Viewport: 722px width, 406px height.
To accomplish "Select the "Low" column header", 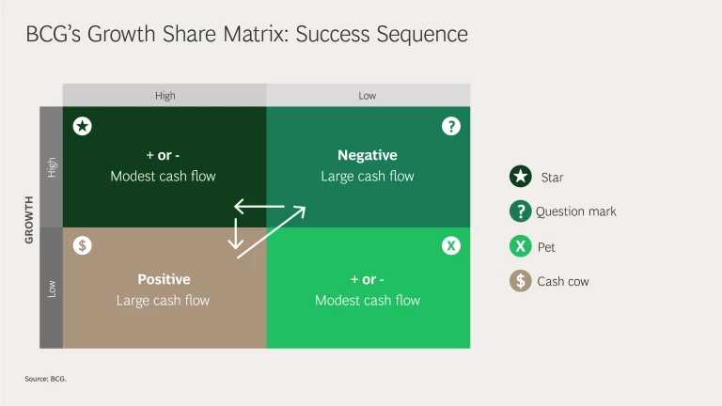I will [x=368, y=95].
